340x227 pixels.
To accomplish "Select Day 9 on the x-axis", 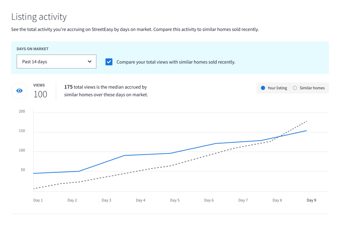I will (311, 200).
